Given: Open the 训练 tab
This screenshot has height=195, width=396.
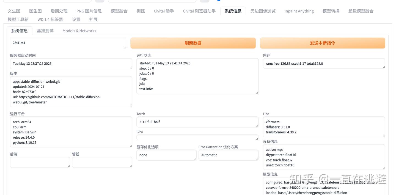Looking at the screenshot, I should [x=141, y=11].
